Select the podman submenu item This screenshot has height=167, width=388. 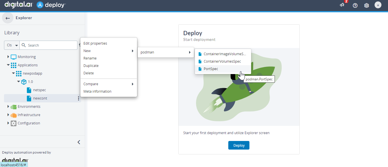(166, 52)
